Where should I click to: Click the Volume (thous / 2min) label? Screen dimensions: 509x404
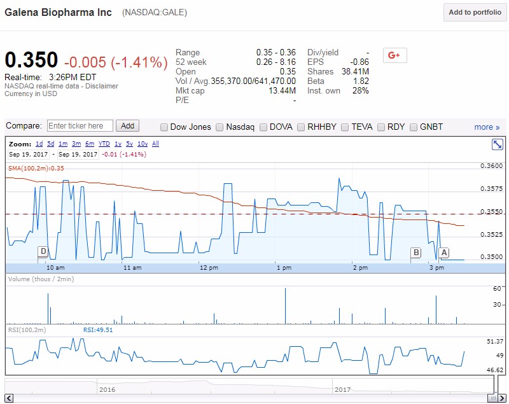pyautogui.click(x=41, y=279)
